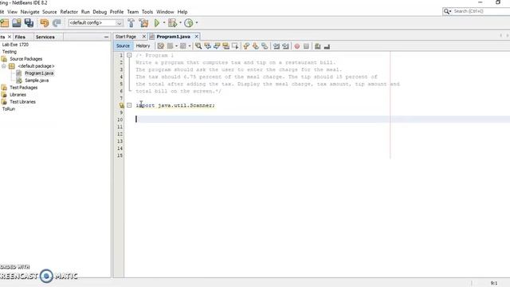Screen dimensions: 510x287
Task: Open the Window menu
Action: pyautogui.click(x=165, y=12)
